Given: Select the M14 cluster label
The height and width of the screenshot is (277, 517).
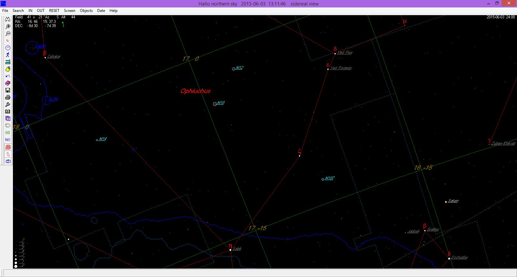Looking at the screenshot, I should click(103, 139).
